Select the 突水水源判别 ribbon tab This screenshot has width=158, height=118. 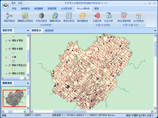click(x=83, y=9)
